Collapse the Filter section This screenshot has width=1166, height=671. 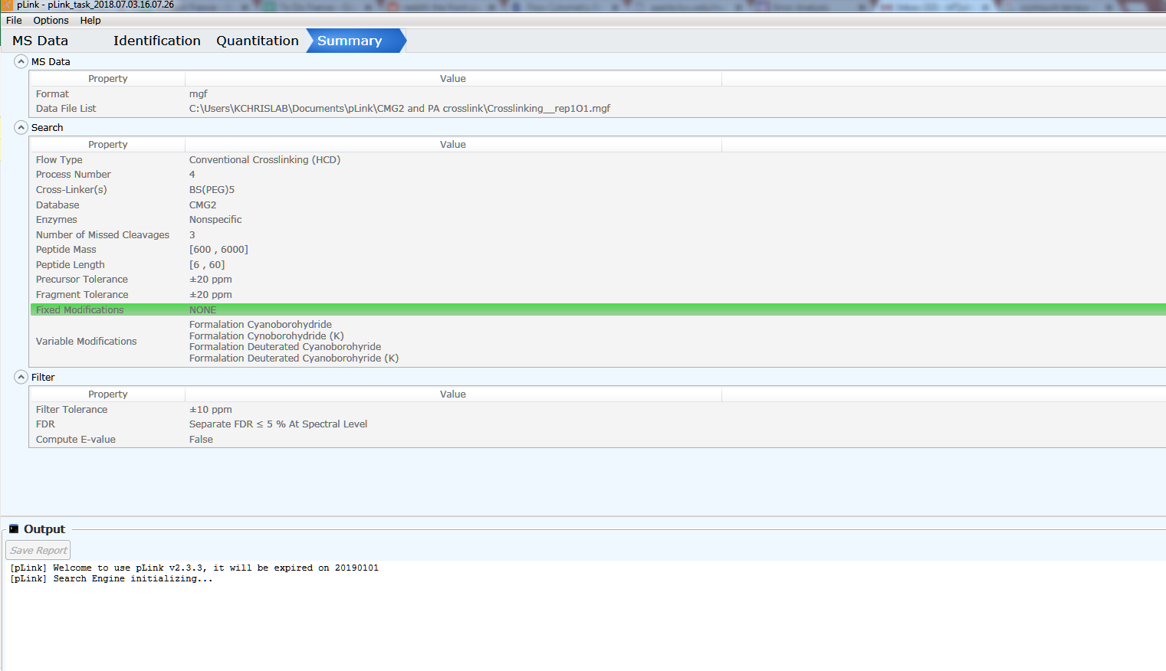(x=21, y=376)
